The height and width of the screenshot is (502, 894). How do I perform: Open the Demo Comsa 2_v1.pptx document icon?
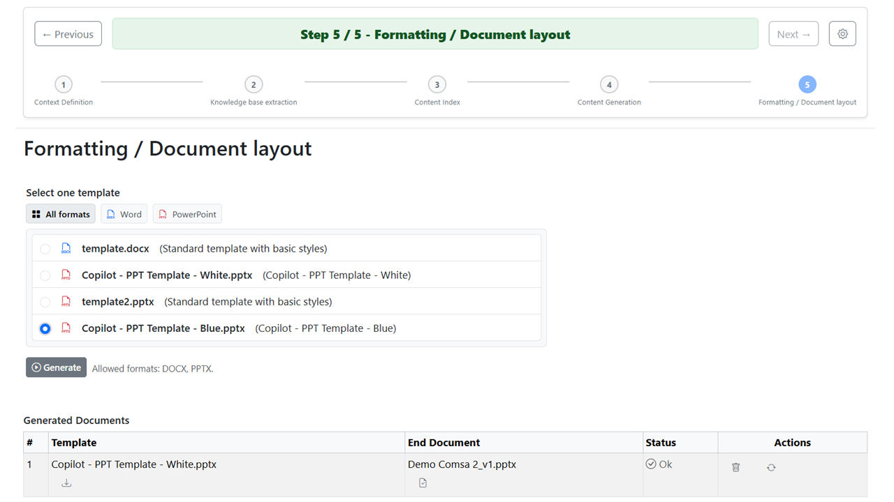(x=423, y=482)
